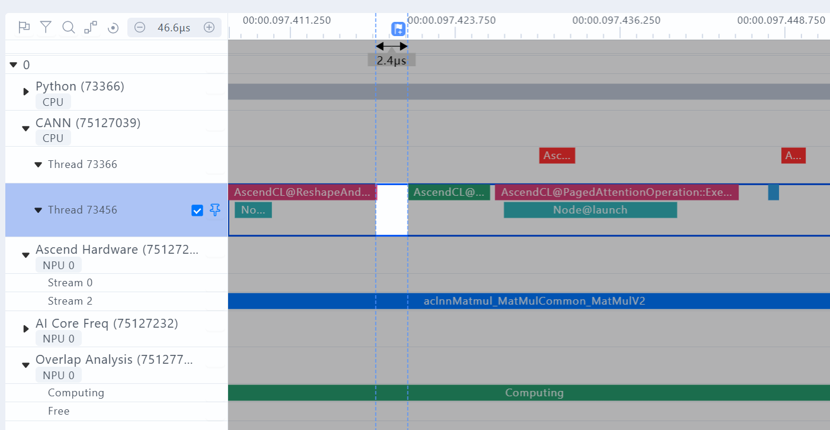830x430 pixels.
Task: Click timestamp 00:00.097.423.750 on ruler
Action: 451,20
